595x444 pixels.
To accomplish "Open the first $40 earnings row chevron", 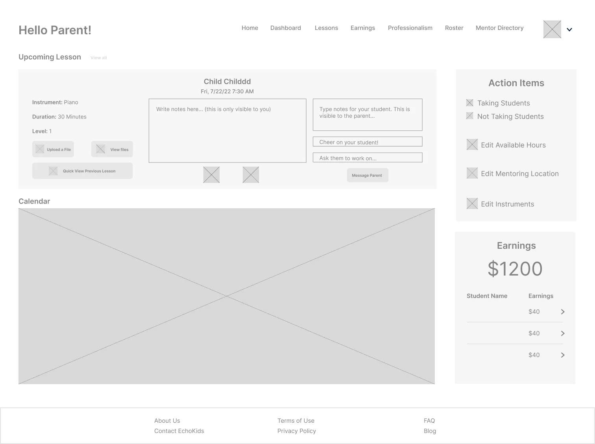I will [563, 312].
